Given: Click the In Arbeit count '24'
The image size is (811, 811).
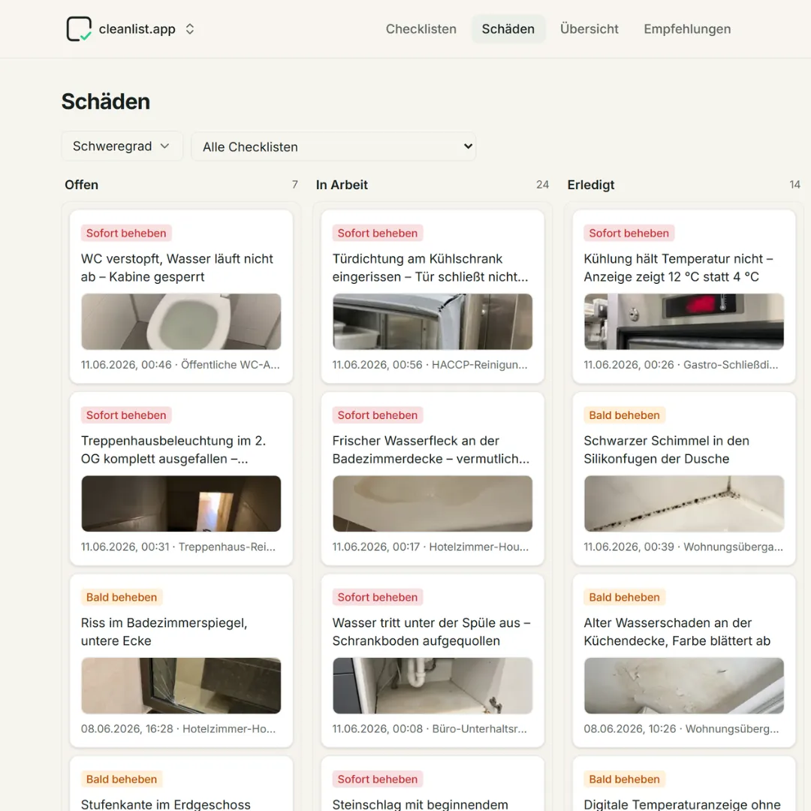Looking at the screenshot, I should (x=543, y=185).
